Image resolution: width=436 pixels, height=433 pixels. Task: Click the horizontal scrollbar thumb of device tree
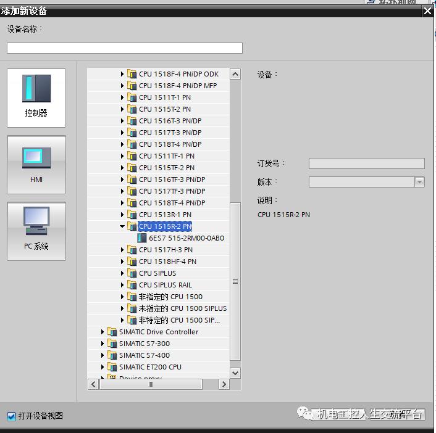(x=151, y=384)
